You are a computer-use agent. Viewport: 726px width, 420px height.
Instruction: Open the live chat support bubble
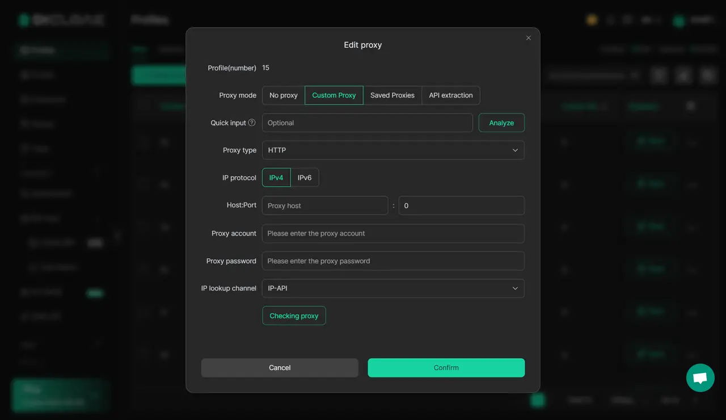pos(700,377)
